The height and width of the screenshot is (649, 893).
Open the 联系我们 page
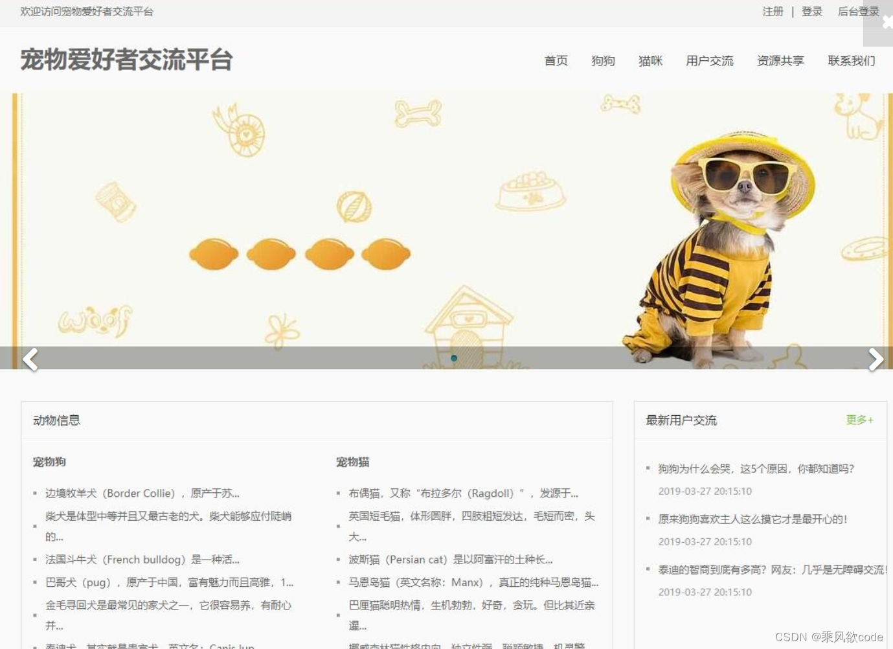coord(851,60)
